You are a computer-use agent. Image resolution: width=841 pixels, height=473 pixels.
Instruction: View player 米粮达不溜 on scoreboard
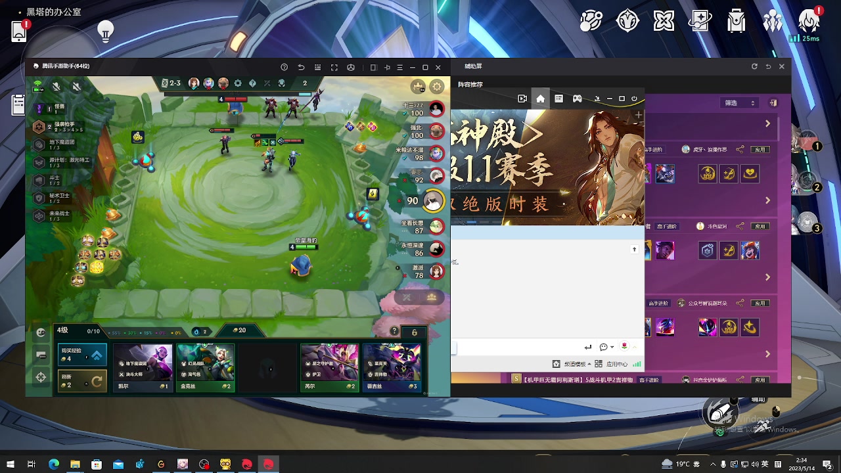click(420, 154)
